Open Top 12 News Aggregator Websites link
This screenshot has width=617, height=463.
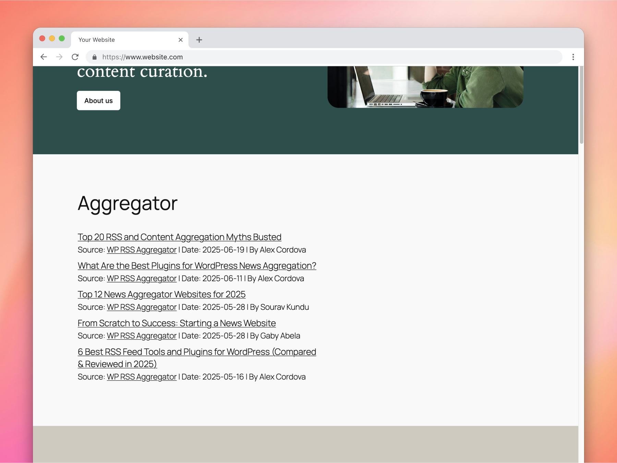pyautogui.click(x=162, y=294)
